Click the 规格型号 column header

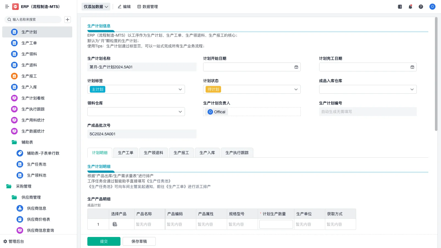point(242,214)
